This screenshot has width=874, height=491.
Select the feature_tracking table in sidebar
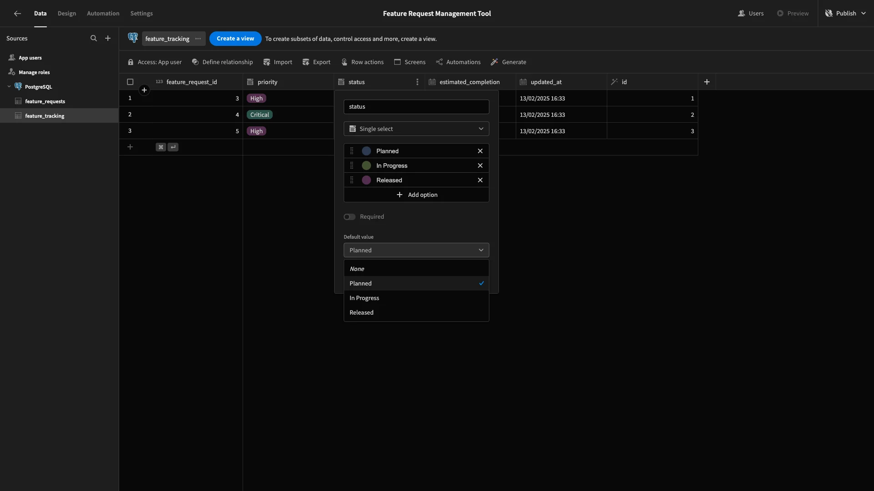point(59,116)
